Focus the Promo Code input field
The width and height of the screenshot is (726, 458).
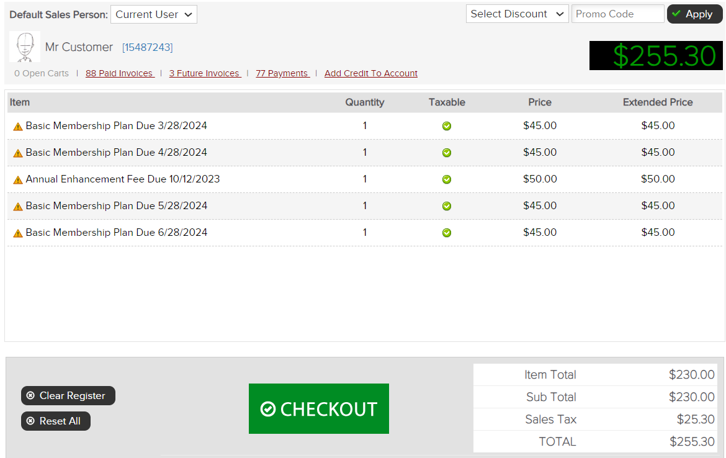coord(617,14)
